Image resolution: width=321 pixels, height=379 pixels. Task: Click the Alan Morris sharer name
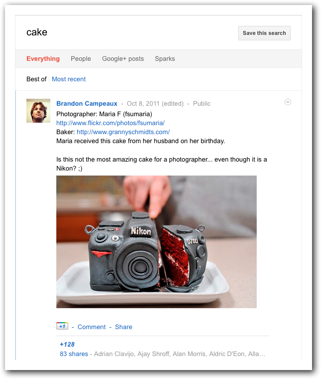pyautogui.click(x=189, y=354)
